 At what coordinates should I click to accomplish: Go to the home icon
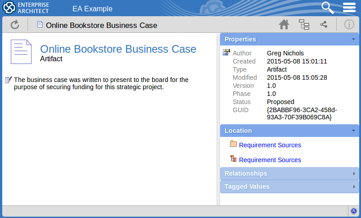click(x=284, y=25)
